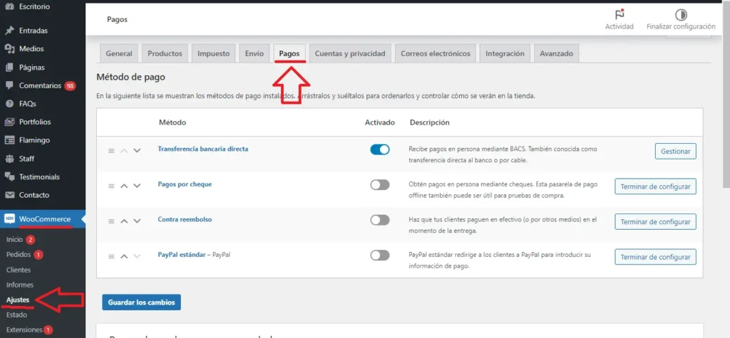Move Contra reembolso up
730x338 pixels.
[124, 221]
